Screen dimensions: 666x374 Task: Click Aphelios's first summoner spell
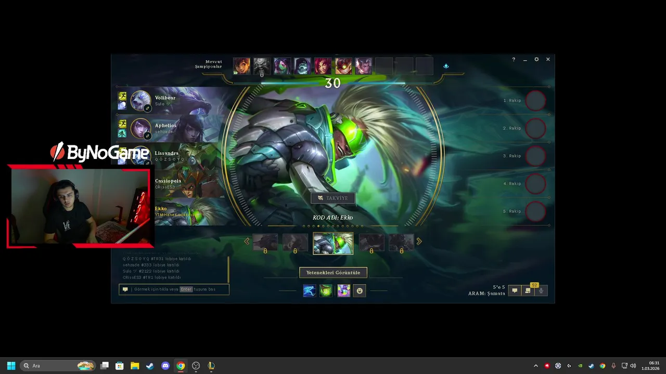(x=122, y=124)
